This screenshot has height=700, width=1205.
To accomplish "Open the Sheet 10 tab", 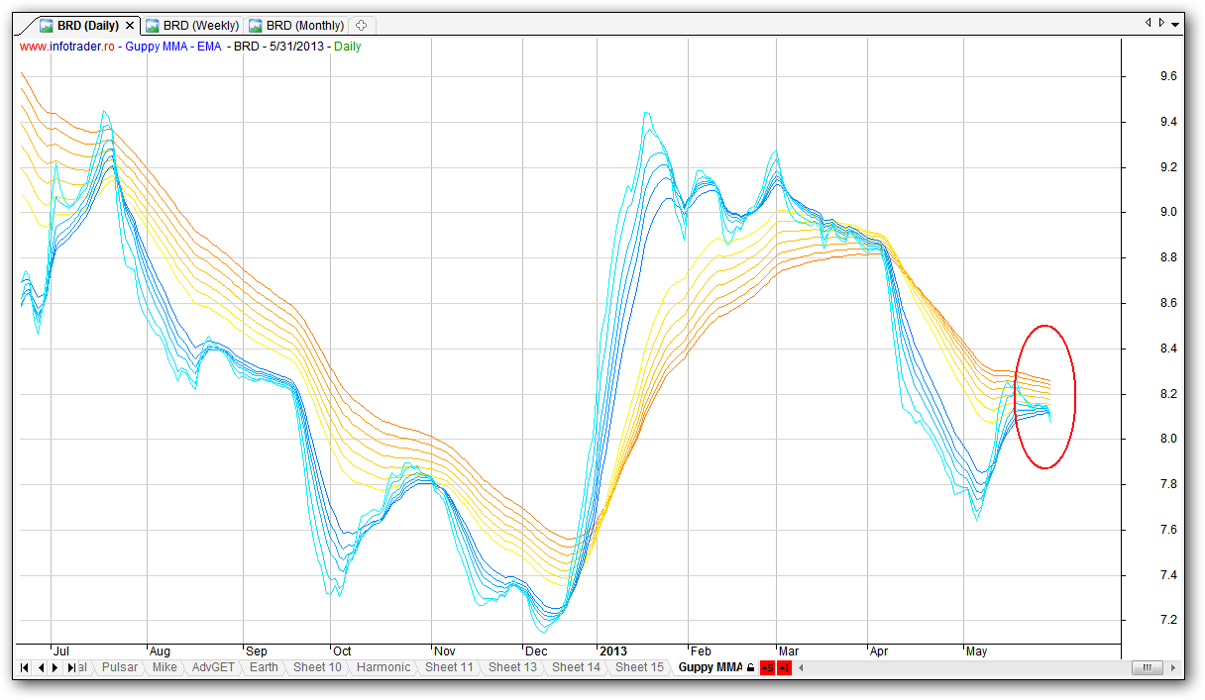I will (x=317, y=667).
